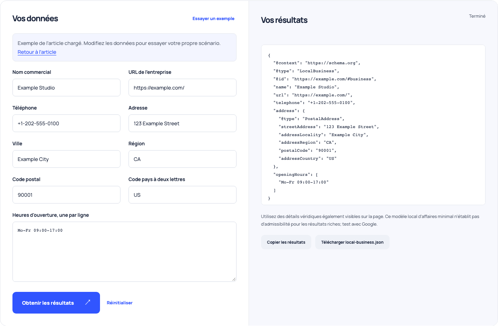Image resolution: width=498 pixels, height=326 pixels.
Task: Click the Région input containing CA
Action: point(182,159)
